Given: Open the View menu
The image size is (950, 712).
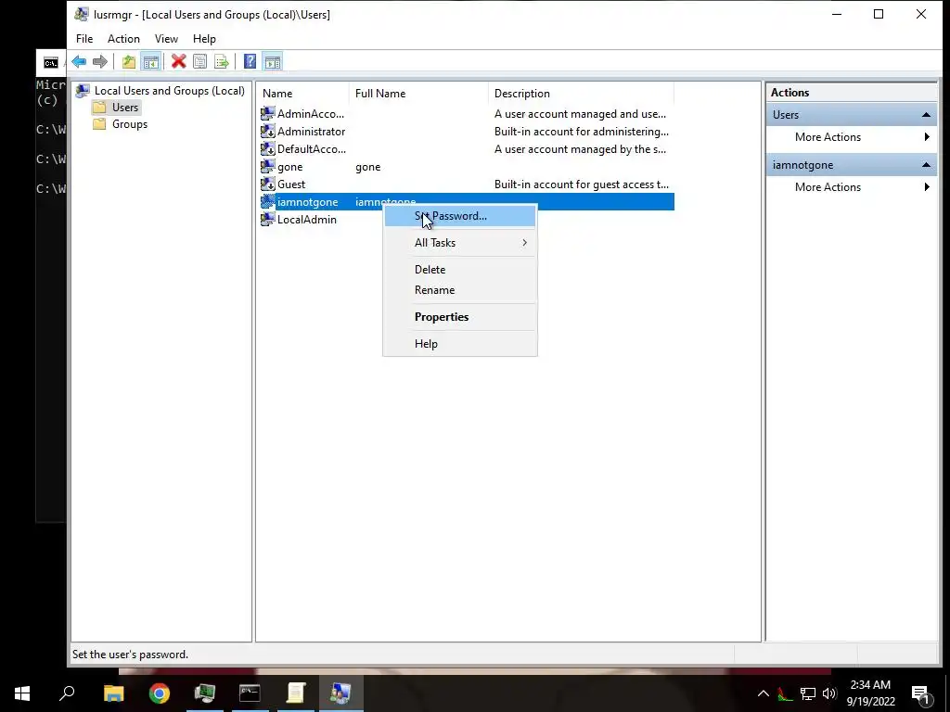Looking at the screenshot, I should click(x=166, y=39).
